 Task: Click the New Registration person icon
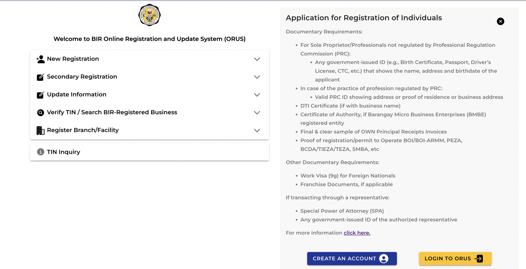pyautogui.click(x=40, y=59)
